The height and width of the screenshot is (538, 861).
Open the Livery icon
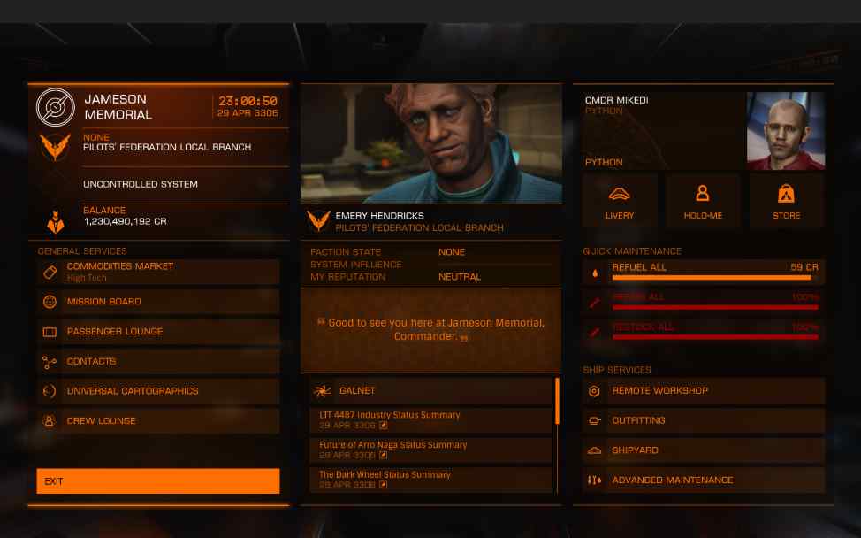pyautogui.click(x=620, y=194)
